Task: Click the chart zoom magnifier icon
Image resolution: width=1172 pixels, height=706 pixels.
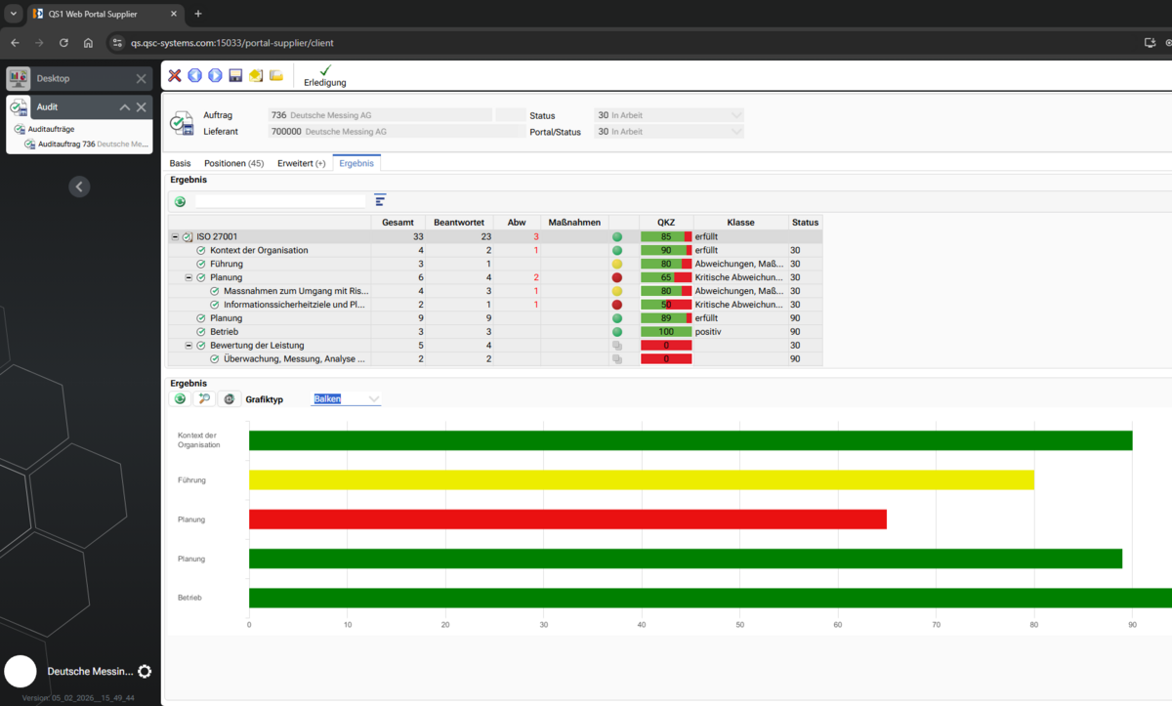Action: (x=204, y=398)
